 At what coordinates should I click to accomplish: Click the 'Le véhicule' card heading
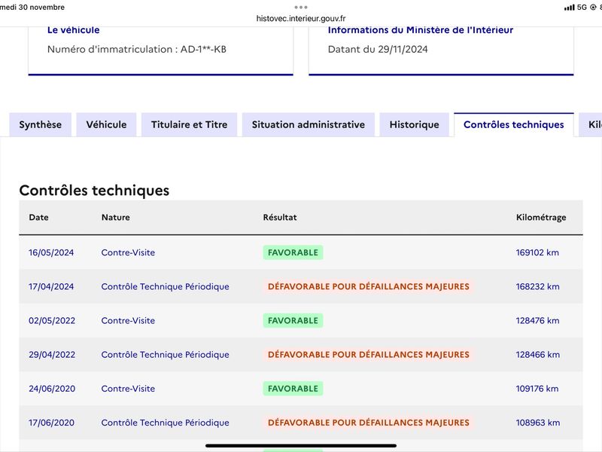pyautogui.click(x=73, y=30)
